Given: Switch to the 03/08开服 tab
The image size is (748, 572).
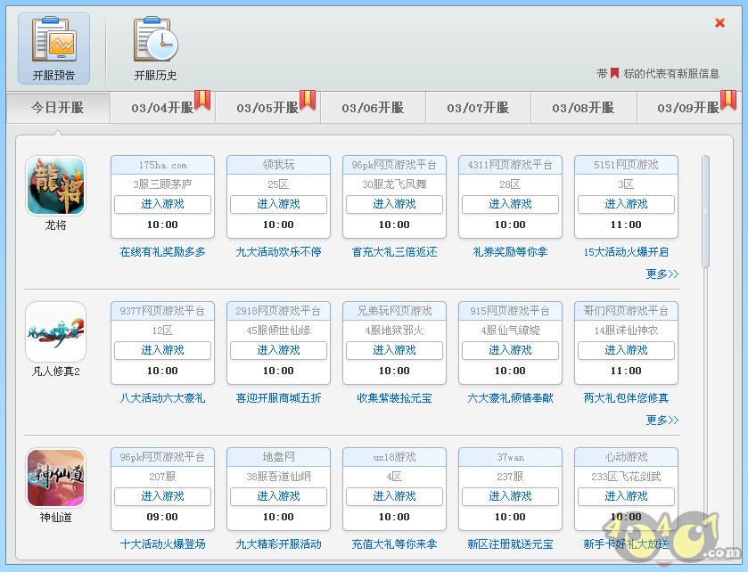Looking at the screenshot, I should [x=583, y=108].
